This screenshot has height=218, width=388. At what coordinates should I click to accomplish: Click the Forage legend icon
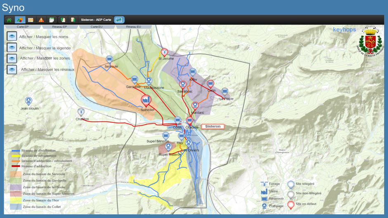[264, 184]
